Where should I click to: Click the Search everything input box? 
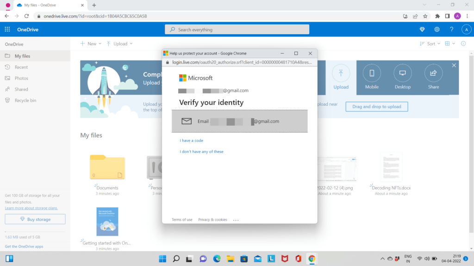coord(237,29)
